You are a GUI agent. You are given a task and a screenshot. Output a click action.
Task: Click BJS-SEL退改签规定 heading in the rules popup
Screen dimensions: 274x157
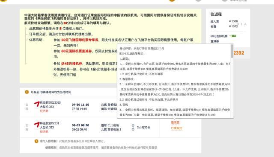[132, 54]
